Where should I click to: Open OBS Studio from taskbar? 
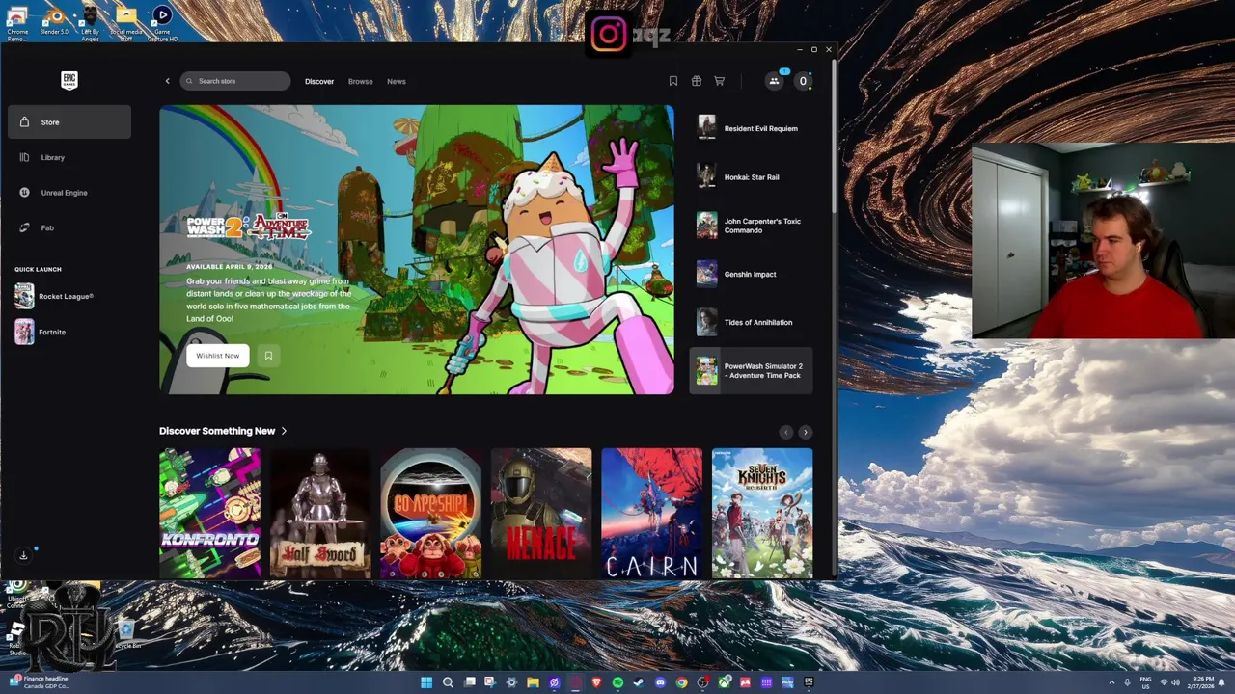click(702, 682)
